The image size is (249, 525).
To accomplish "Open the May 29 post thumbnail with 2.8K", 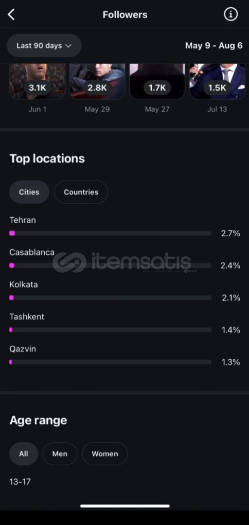I will [97, 82].
